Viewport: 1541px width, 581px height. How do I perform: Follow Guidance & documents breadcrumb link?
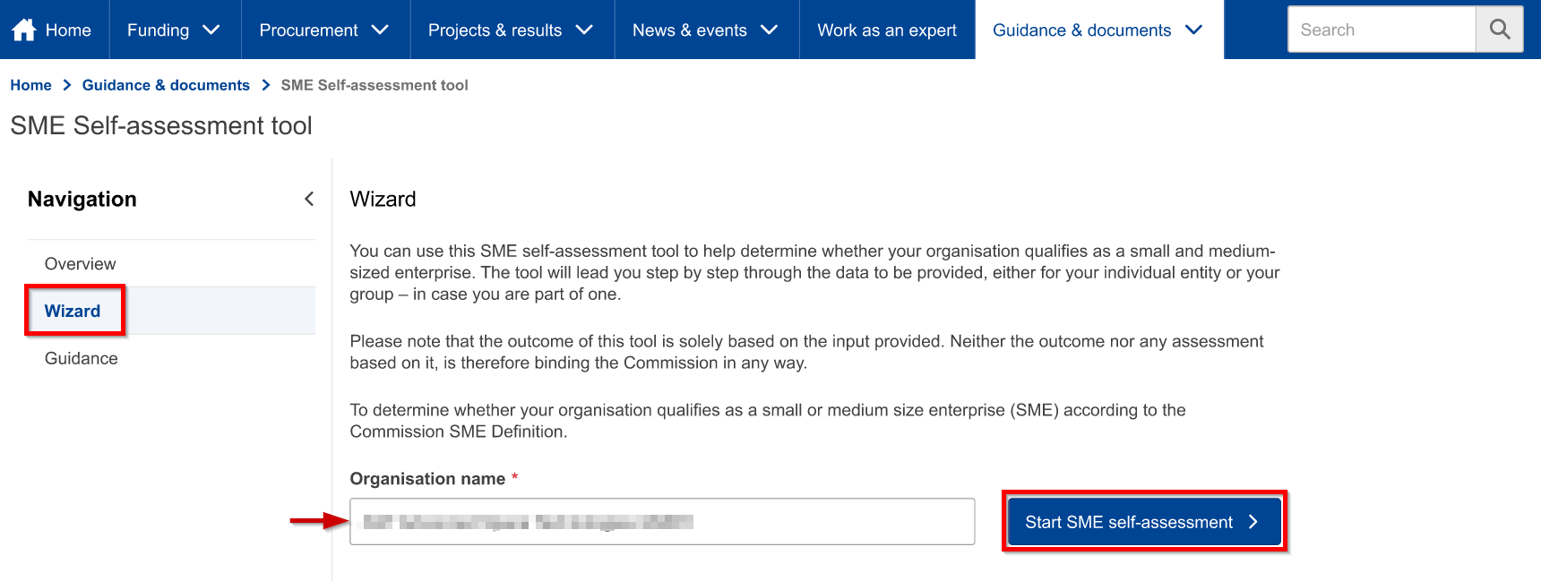(x=166, y=85)
